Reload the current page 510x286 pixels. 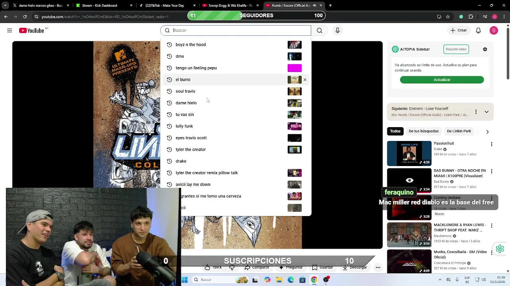pyautogui.click(x=25, y=17)
